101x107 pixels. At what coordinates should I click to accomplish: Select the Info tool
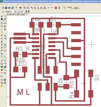pos(2,16)
